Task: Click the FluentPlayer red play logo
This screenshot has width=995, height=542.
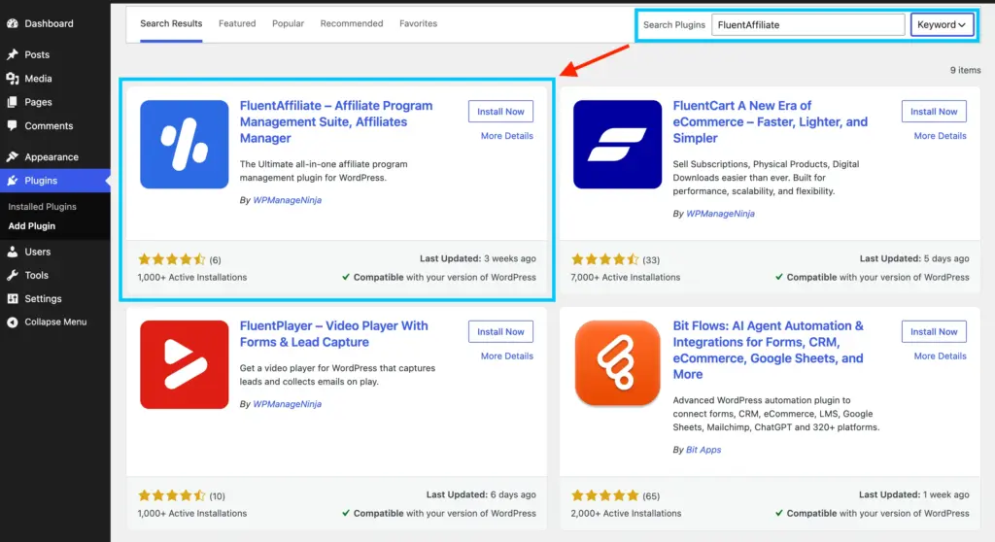Action: 184,364
